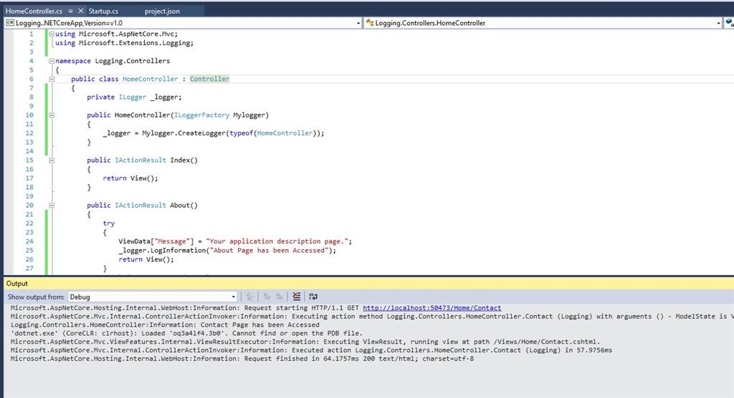Collapse the namespace Logging.Controllers block
The width and height of the screenshot is (734, 398).
52,61
